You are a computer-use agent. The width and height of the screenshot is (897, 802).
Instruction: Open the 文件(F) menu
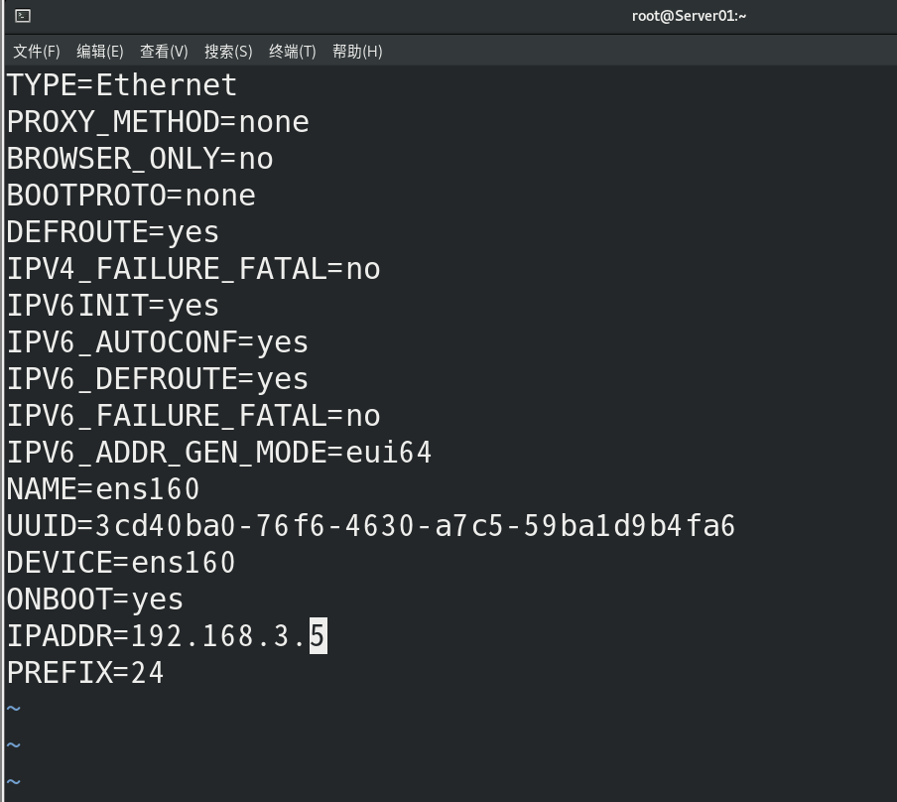(x=37, y=52)
